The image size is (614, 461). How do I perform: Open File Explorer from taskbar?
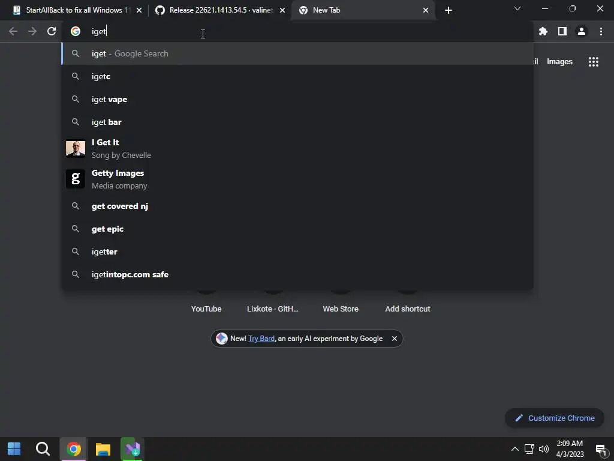[103, 449]
